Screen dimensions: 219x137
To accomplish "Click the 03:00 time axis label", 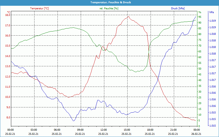I will (x=33, y=130).
